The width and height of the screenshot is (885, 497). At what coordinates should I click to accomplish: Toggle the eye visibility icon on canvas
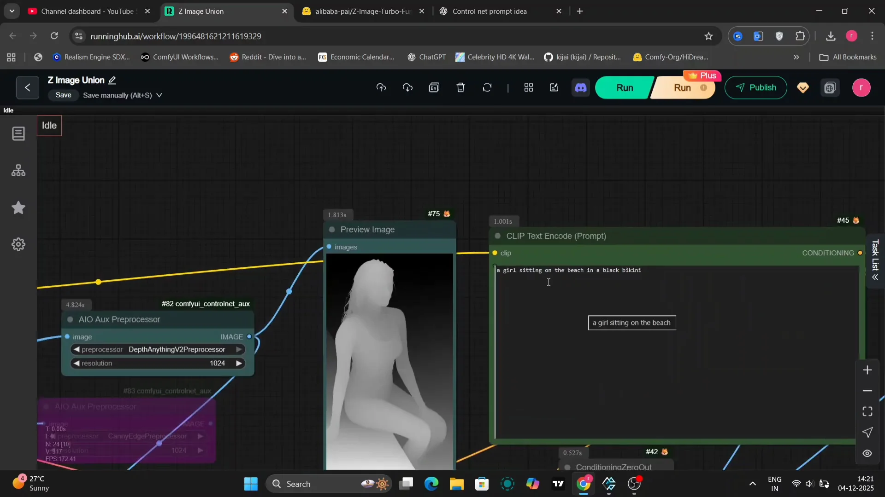pos(867,453)
